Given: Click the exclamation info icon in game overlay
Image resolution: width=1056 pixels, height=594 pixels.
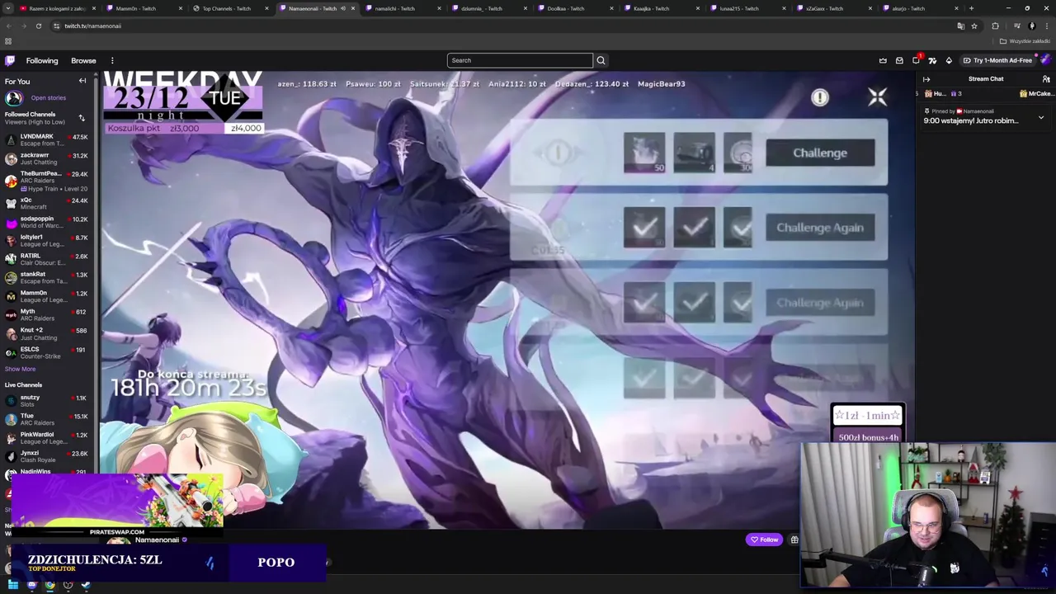Looking at the screenshot, I should tap(819, 97).
